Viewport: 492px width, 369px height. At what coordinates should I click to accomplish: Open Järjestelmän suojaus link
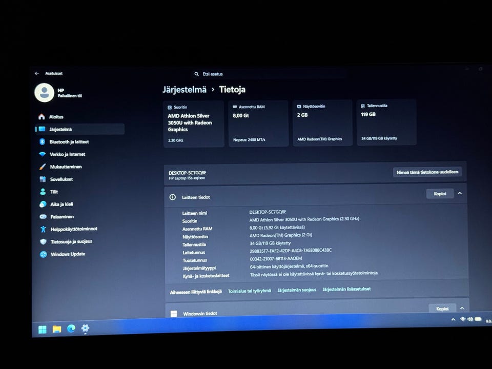pos(297,290)
